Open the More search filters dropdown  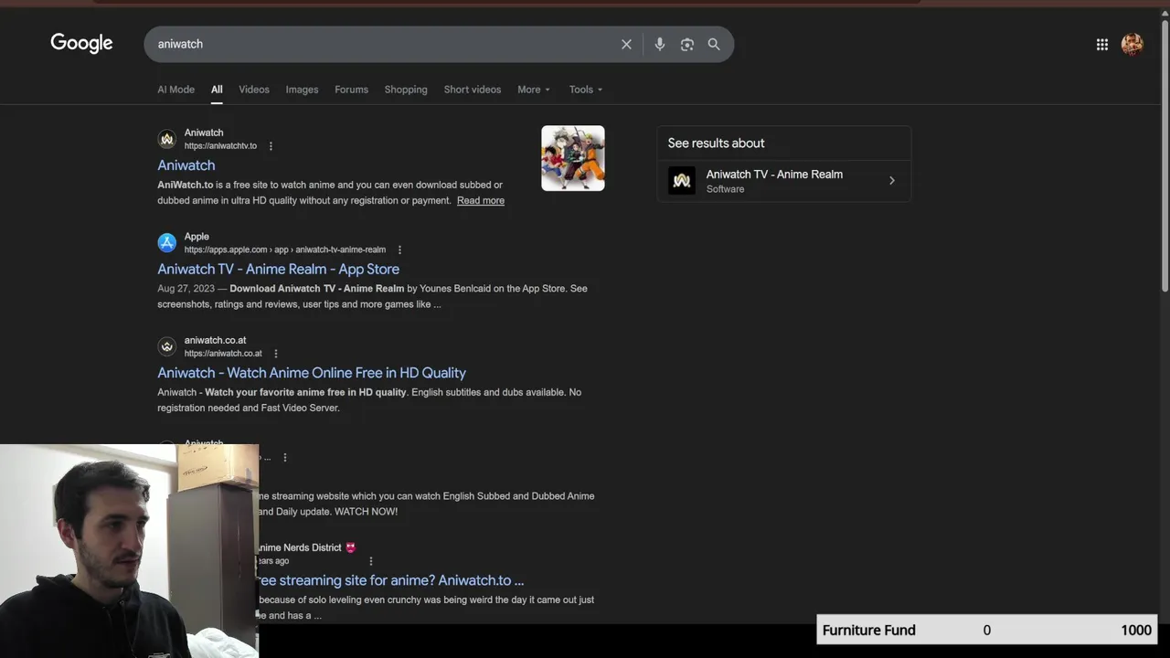pyautogui.click(x=534, y=90)
